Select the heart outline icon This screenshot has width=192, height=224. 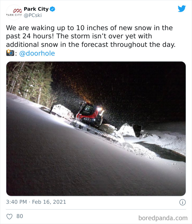point(10,216)
